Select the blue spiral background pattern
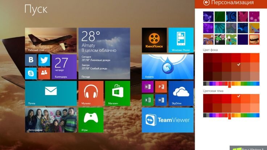 click(x=231, y=17)
